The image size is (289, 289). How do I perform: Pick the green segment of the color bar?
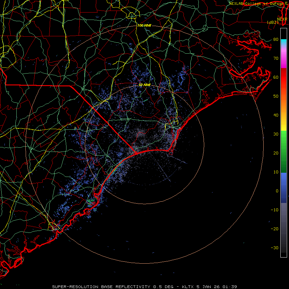pyautogui.click(x=284, y=152)
